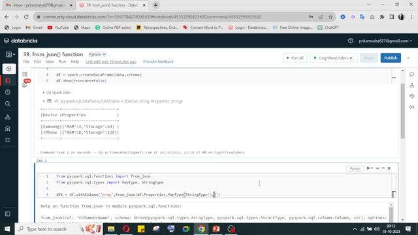Expand the Spark Jobs section

coord(57,93)
